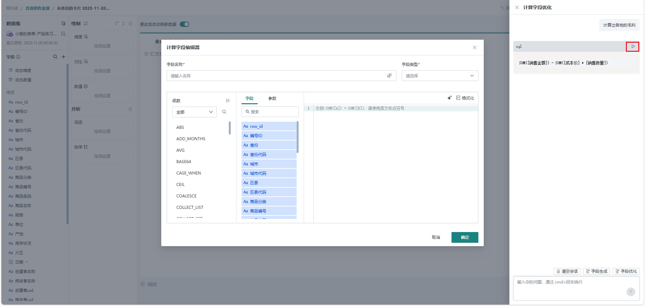Screen dimensions: 645x306
Task: Open the function category 全部 dropdown
Action: click(194, 112)
